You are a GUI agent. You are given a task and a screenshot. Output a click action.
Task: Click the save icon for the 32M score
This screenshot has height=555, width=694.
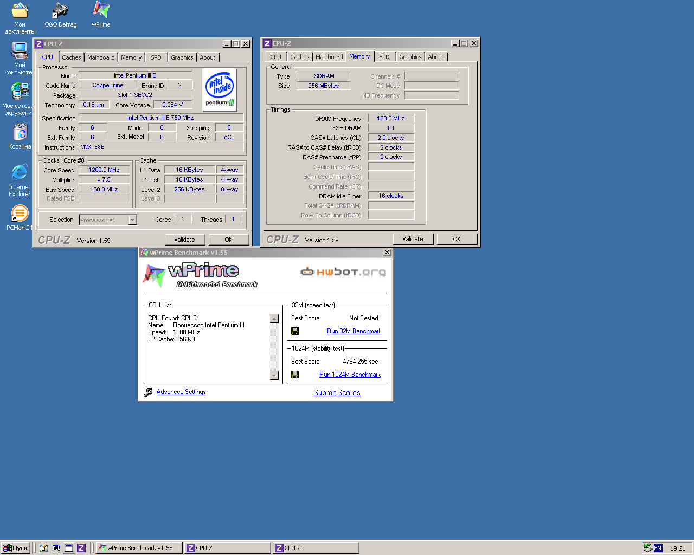[295, 331]
